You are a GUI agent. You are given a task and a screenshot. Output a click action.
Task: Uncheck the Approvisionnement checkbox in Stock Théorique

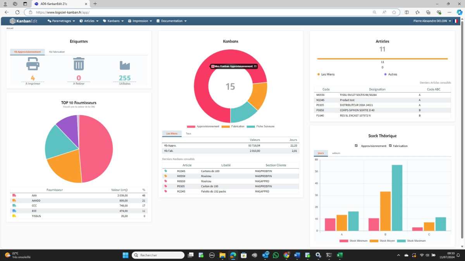(x=356, y=146)
